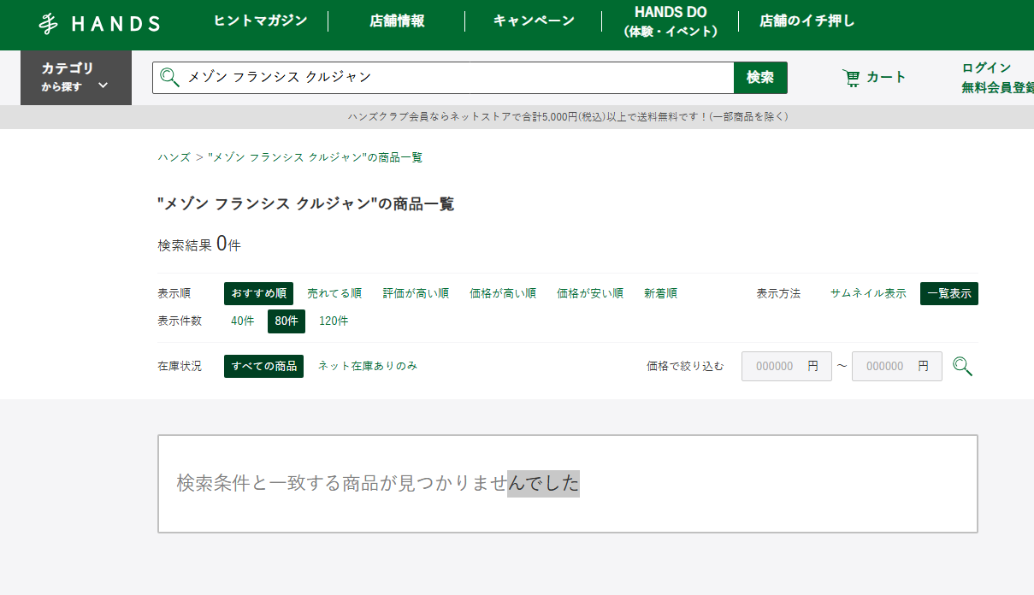The height and width of the screenshot is (595, 1034).
Task: Show 40件 per page
Action: tap(243, 321)
